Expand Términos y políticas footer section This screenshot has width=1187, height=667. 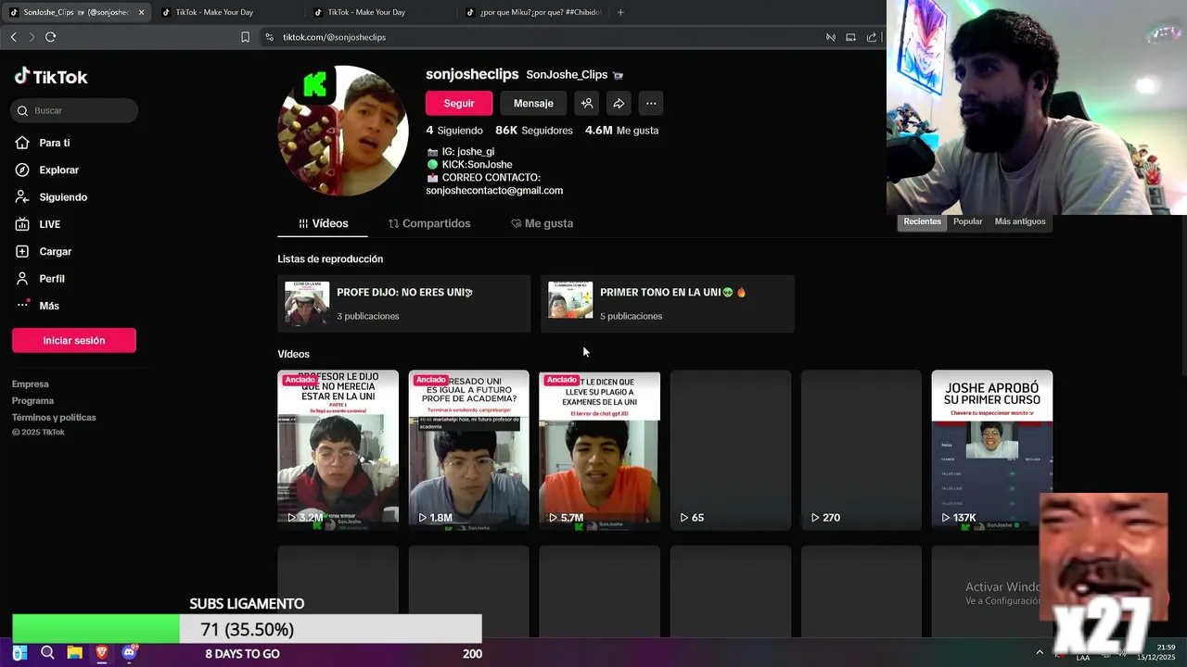(x=54, y=418)
